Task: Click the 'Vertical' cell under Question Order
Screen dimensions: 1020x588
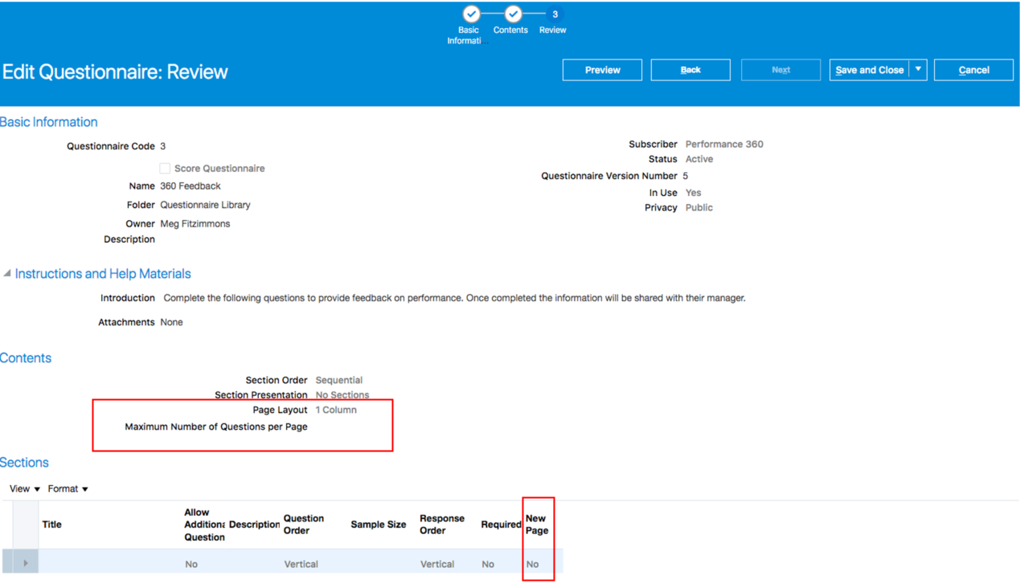Action: 301,564
